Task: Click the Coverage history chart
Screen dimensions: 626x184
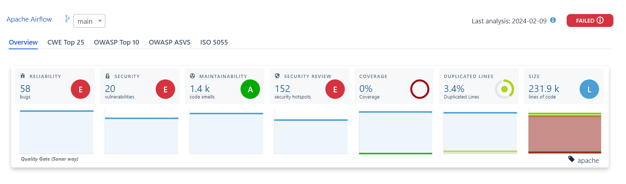Action: pos(396,132)
